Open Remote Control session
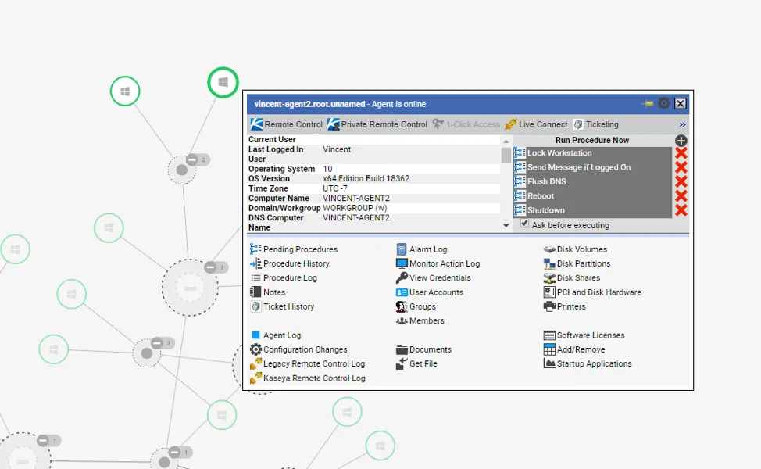Viewport: 761px width, 469px height. (x=286, y=124)
